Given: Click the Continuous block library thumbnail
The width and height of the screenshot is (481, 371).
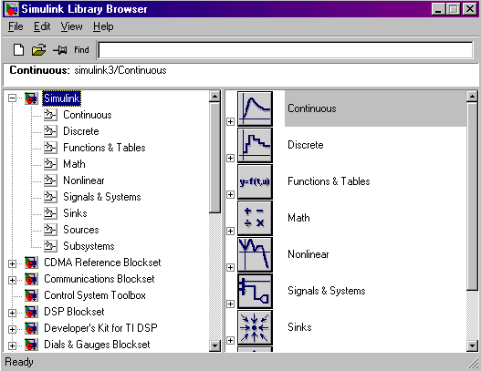Looking at the screenshot, I should click(255, 108).
